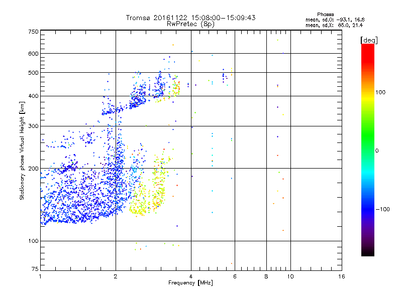Screen dimensions: 402x301
Task: Click the 'RwPretec (8p)' subtitle
Action: [x=190, y=24]
